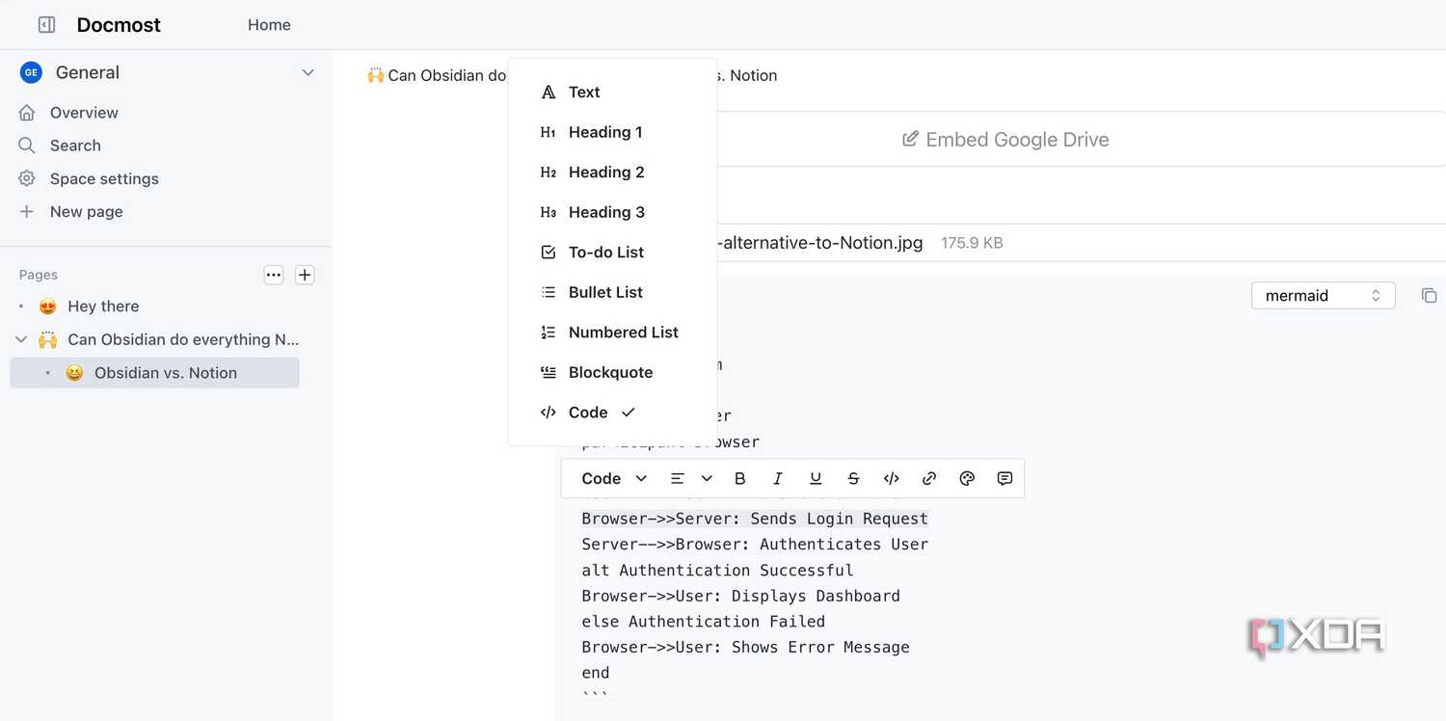Insert a link using the link icon

pyautogui.click(x=929, y=478)
